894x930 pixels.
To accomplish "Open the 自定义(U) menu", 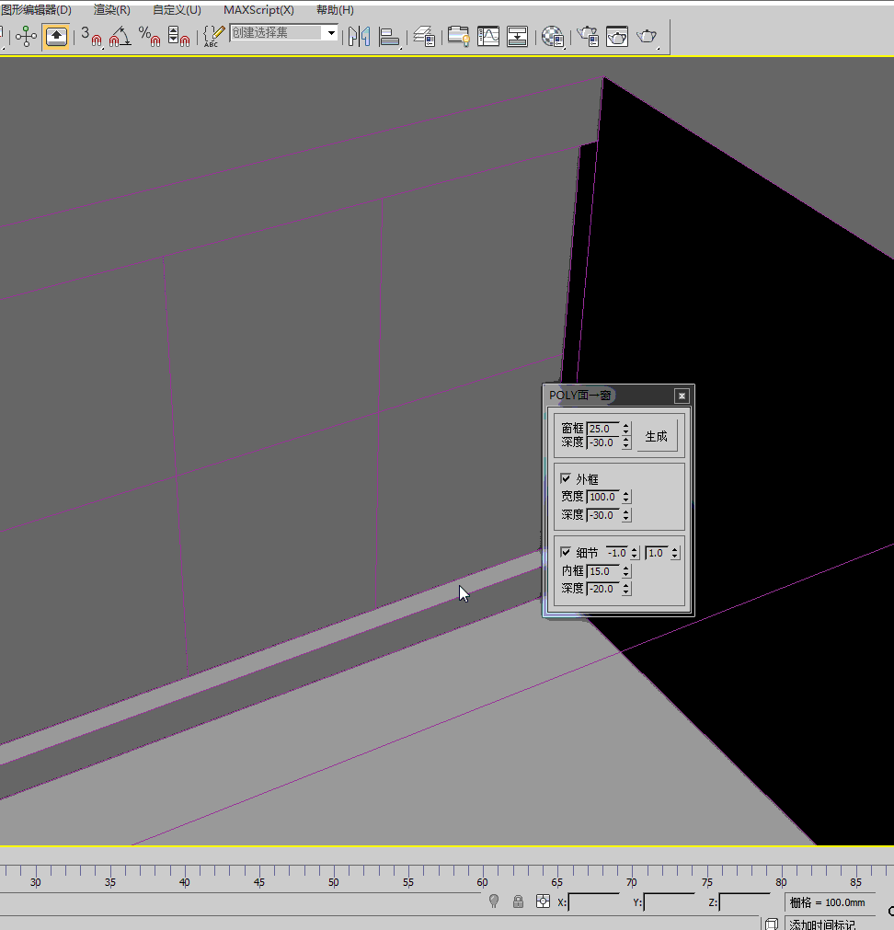I will pos(177,10).
